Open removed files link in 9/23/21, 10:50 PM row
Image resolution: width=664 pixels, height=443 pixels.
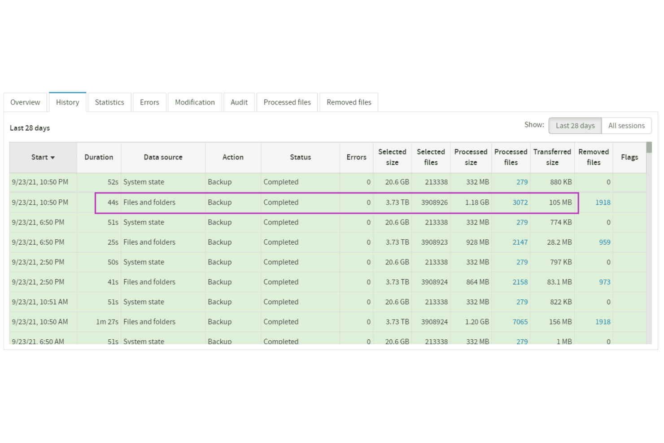click(x=603, y=202)
